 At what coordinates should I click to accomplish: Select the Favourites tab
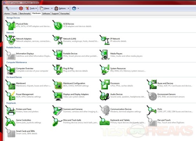pyautogui.click(x=65, y=13)
